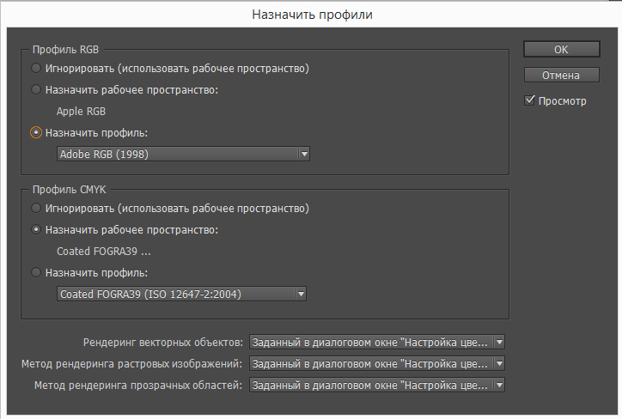Open Метод рендеринга растровых изображений dropdown field
Image resolution: width=622 pixels, height=419 pixels.
[x=377, y=363]
